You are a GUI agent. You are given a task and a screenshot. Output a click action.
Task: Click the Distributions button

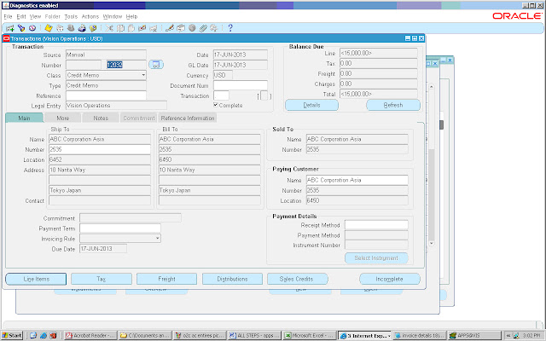[232, 279]
